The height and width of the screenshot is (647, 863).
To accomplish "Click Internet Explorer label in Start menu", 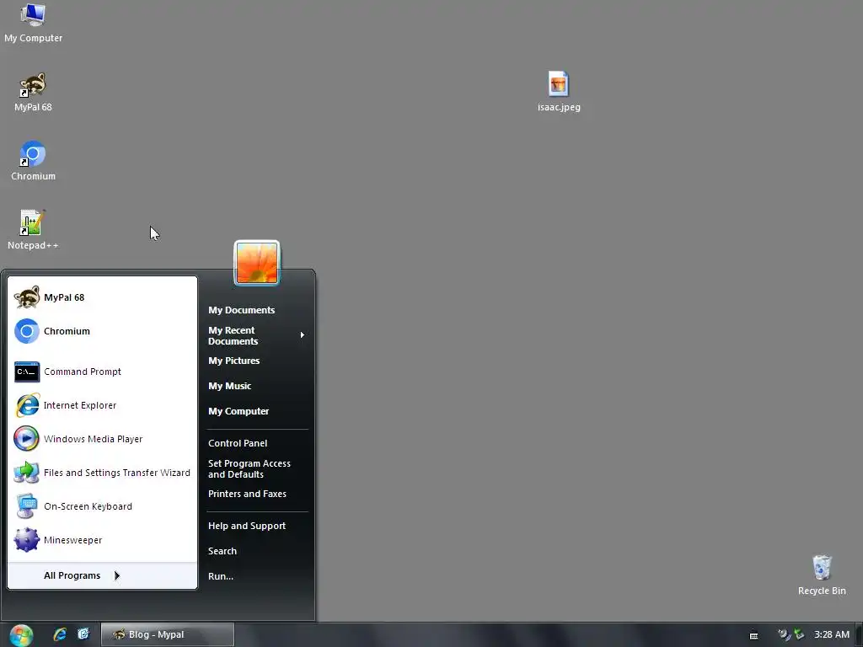I will 80,405.
